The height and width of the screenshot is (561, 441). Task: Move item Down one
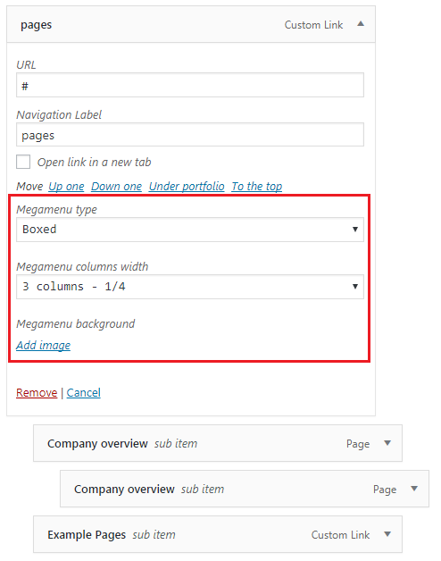click(x=117, y=187)
